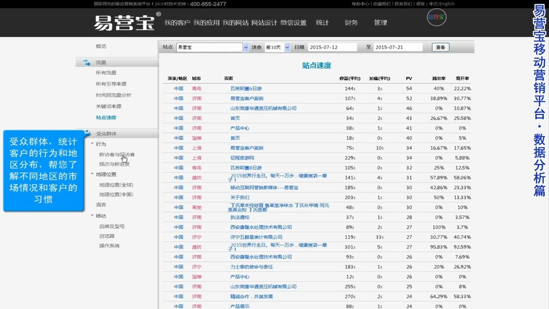Click the 查看 button to run the query
549x309 pixels.
440,47
